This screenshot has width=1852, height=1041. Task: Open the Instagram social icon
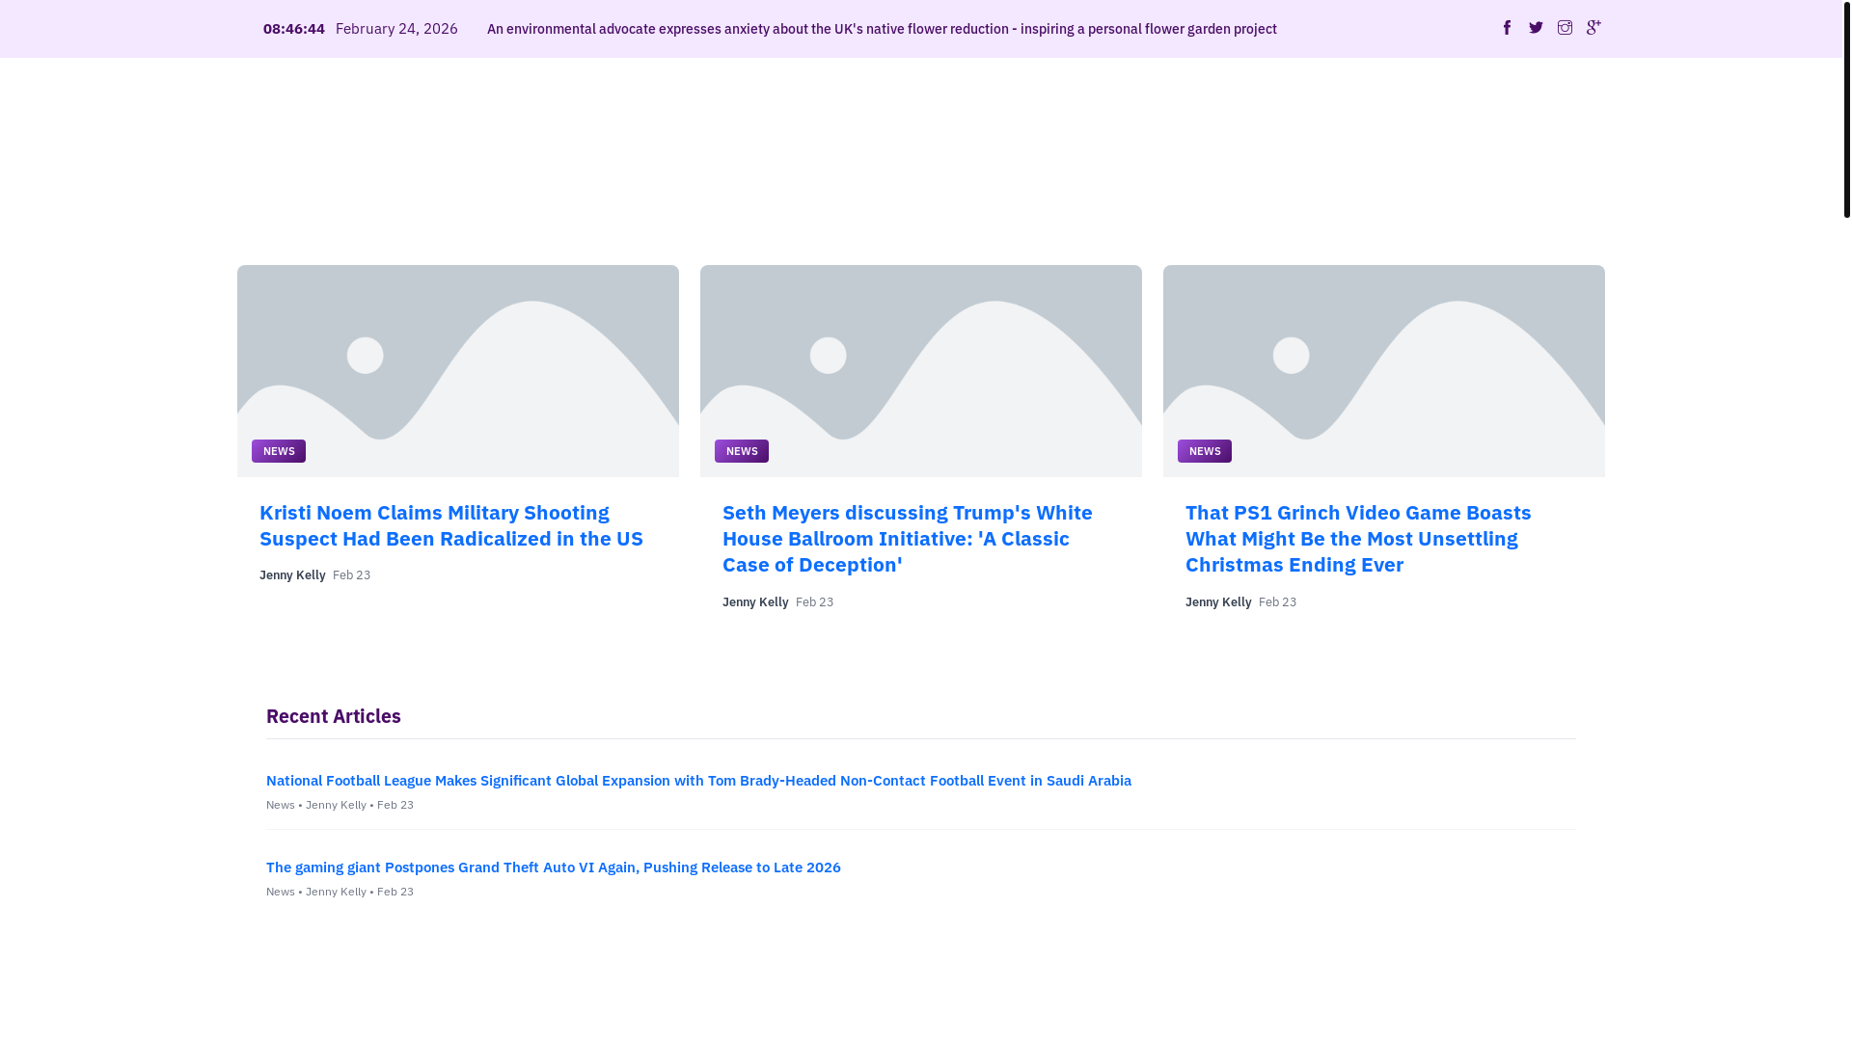click(1565, 28)
